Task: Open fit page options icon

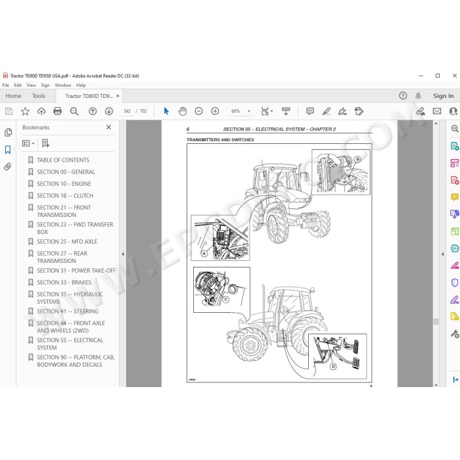Action: 267,111
